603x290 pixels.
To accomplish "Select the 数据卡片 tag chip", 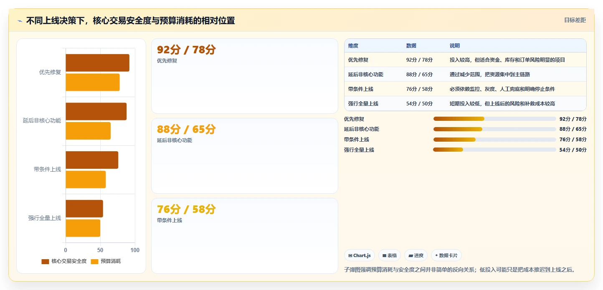I will 446,255.
